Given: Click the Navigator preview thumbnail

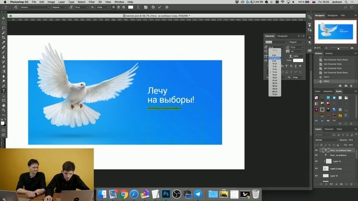Looking at the screenshot, I should tap(336, 32).
